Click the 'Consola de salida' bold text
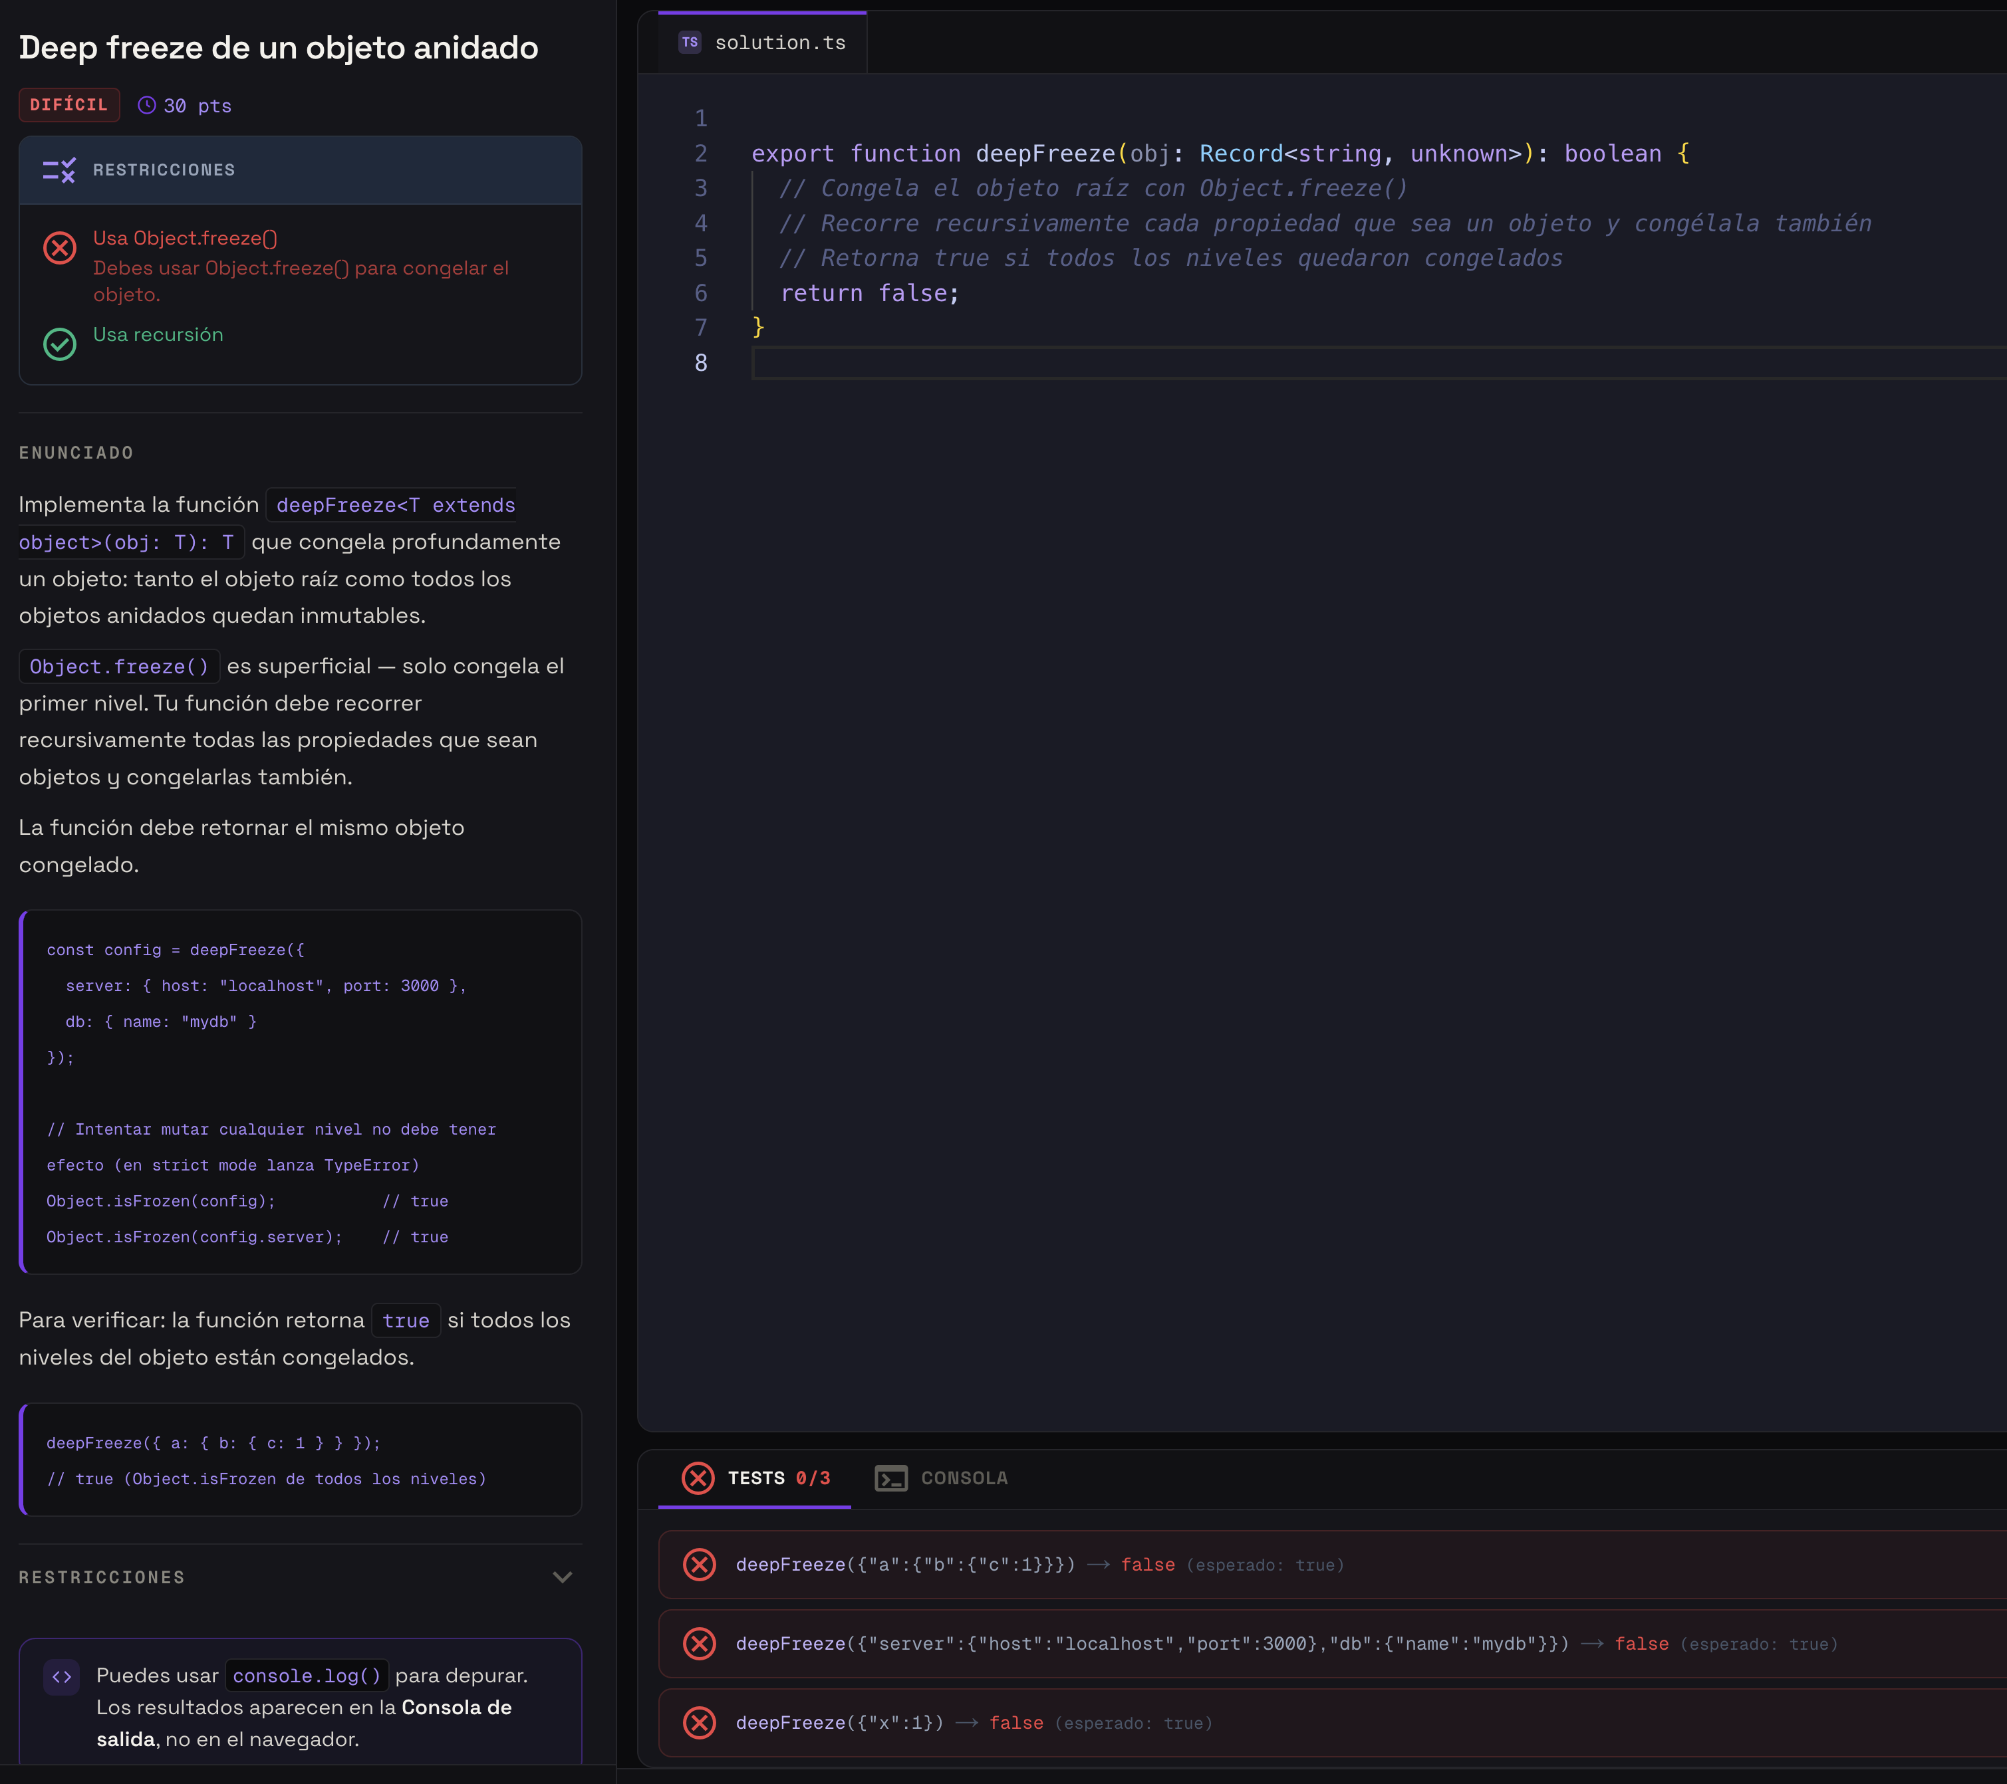2007x1784 pixels. tap(303, 1723)
